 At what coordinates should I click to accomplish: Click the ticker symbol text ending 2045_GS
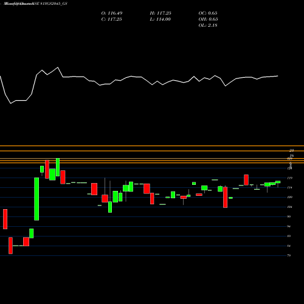point(54,4)
